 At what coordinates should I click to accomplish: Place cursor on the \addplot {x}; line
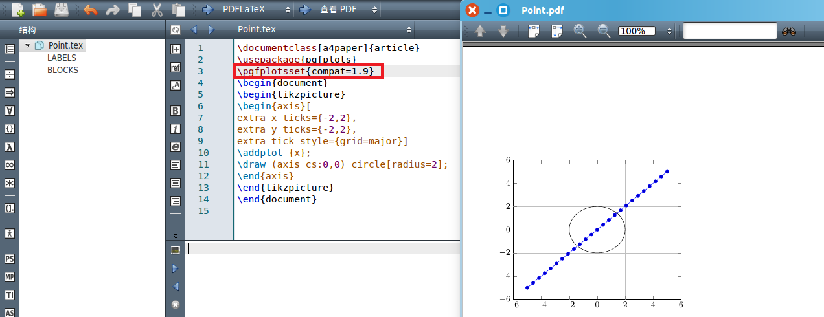pos(274,153)
